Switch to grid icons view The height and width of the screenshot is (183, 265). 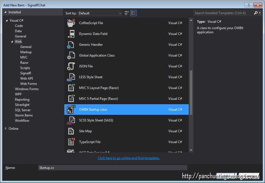tap(127, 13)
